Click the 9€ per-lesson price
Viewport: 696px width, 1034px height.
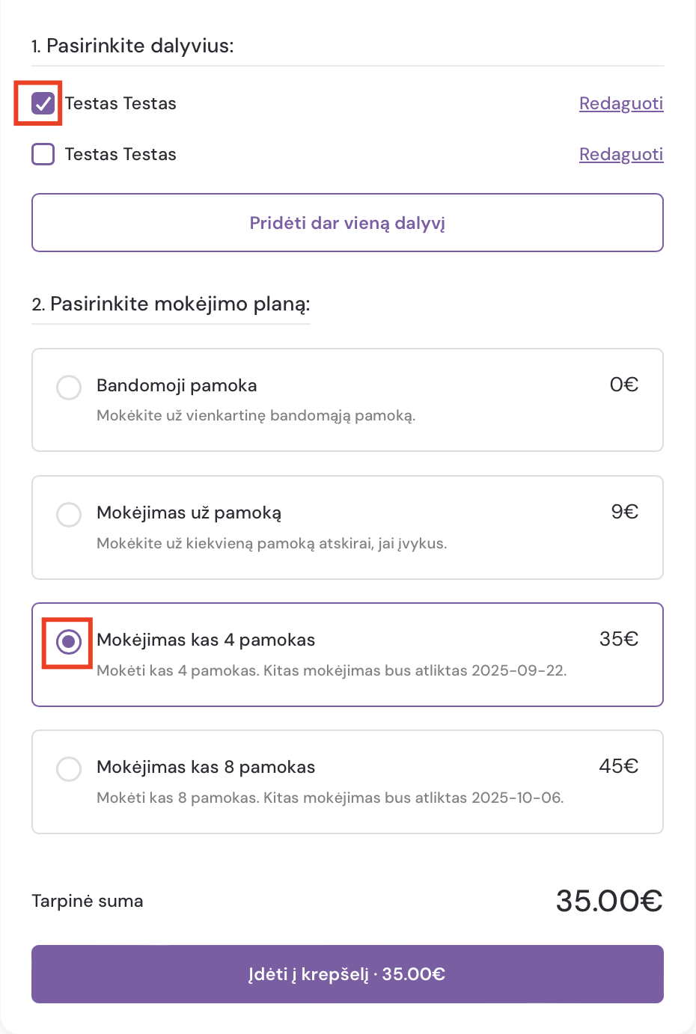tap(624, 512)
